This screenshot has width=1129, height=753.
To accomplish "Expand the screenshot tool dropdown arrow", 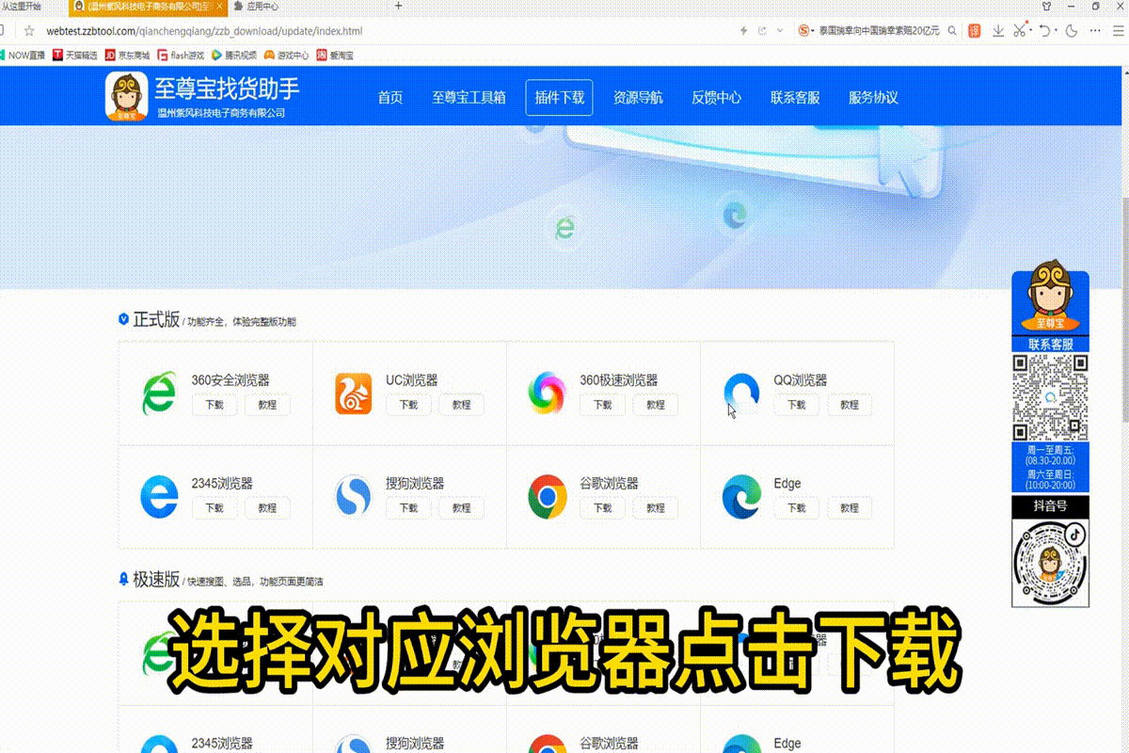I will click(x=1030, y=31).
